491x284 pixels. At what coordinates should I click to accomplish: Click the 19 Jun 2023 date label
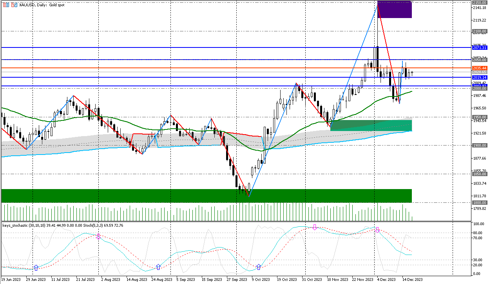click(x=11, y=280)
